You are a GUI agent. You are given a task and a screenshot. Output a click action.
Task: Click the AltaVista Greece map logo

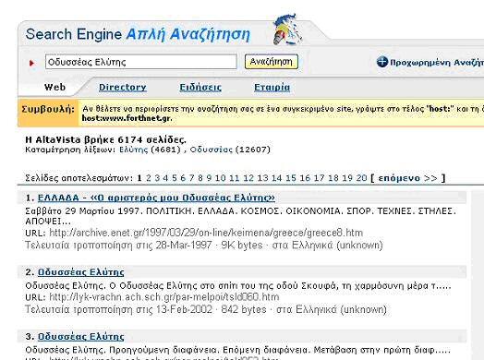pyautogui.click(x=288, y=30)
